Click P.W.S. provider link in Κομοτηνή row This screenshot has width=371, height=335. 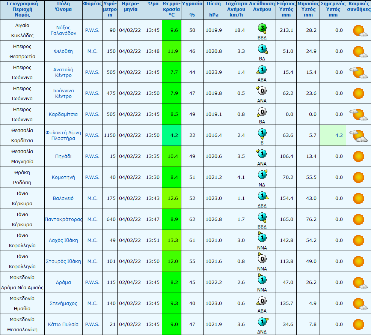(x=92, y=177)
